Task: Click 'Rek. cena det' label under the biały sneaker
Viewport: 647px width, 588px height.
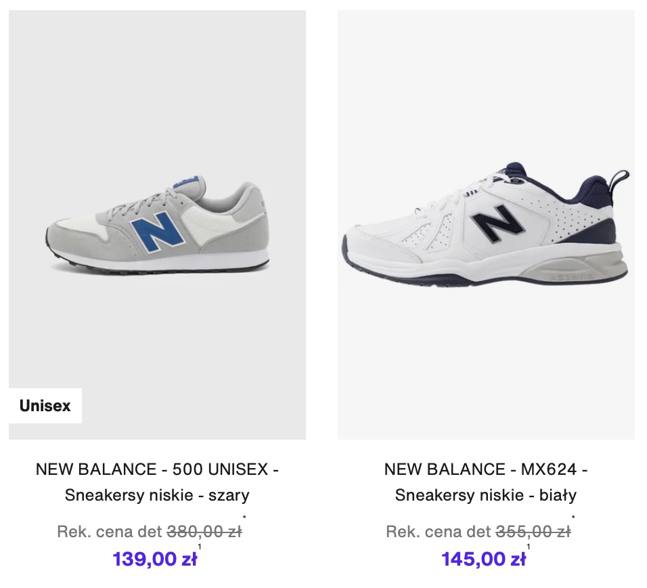Action: click(439, 532)
